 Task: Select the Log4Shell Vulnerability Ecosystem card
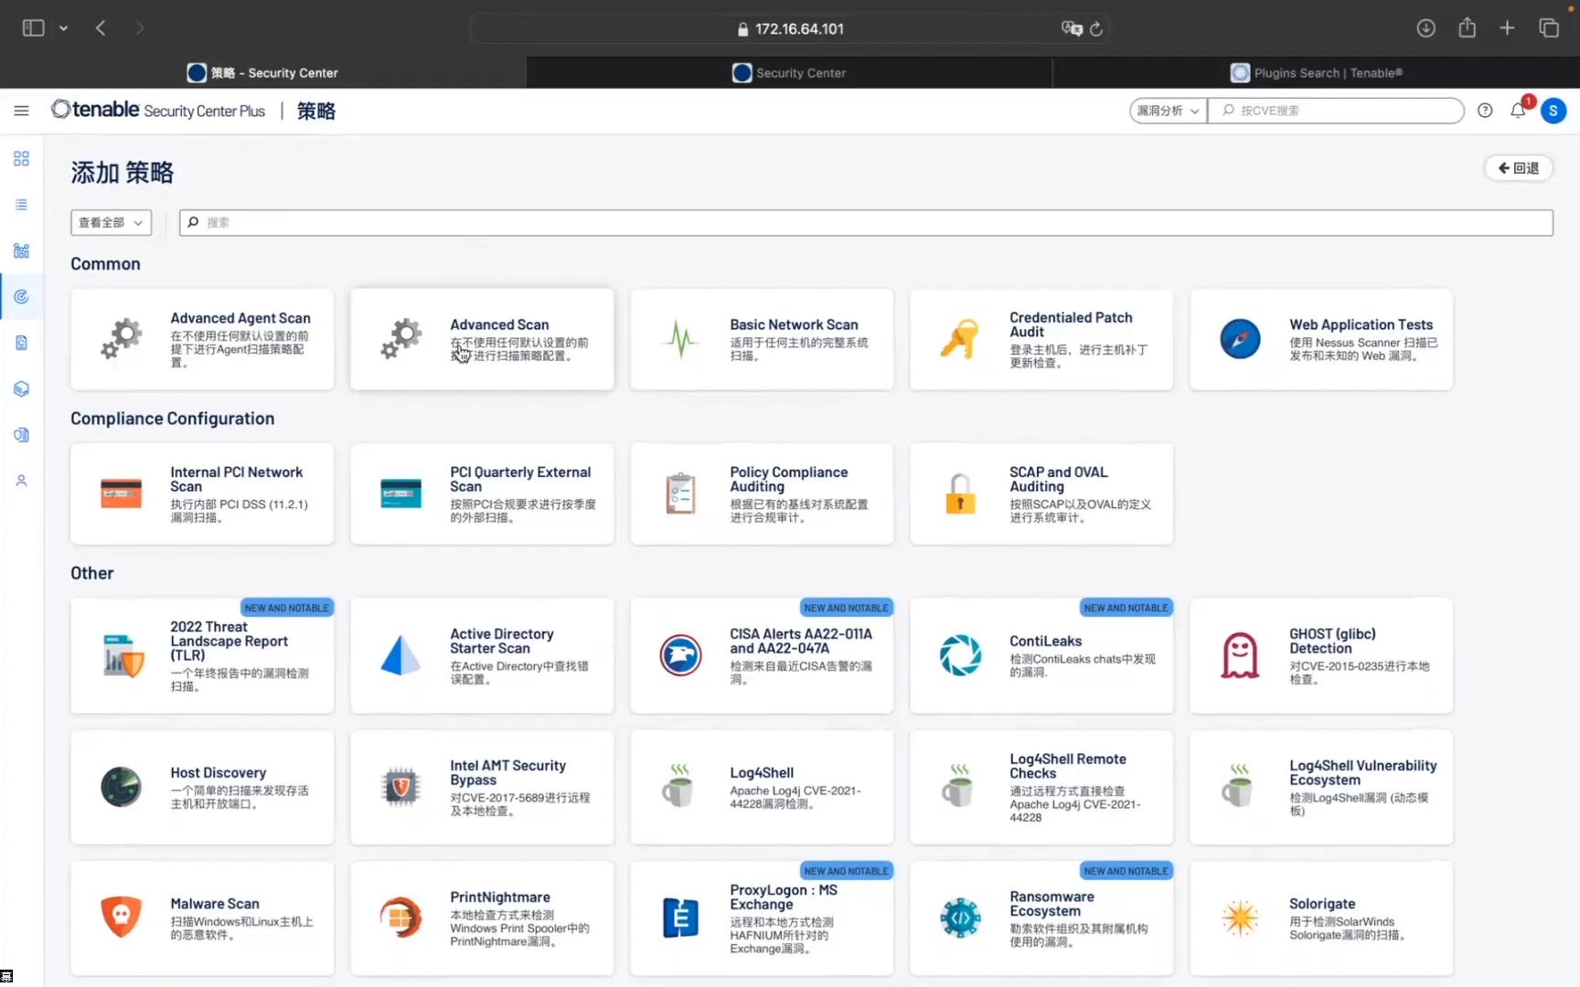click(x=1321, y=787)
